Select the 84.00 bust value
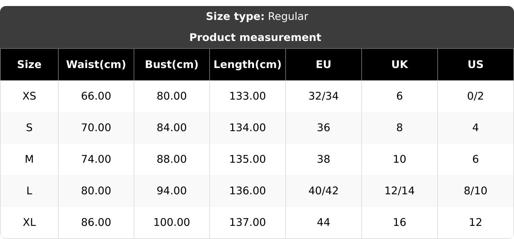 [172, 128]
